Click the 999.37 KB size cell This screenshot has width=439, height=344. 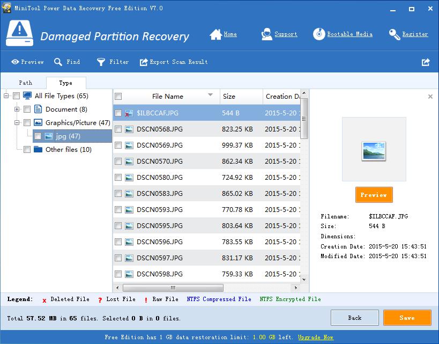pyautogui.click(x=237, y=145)
